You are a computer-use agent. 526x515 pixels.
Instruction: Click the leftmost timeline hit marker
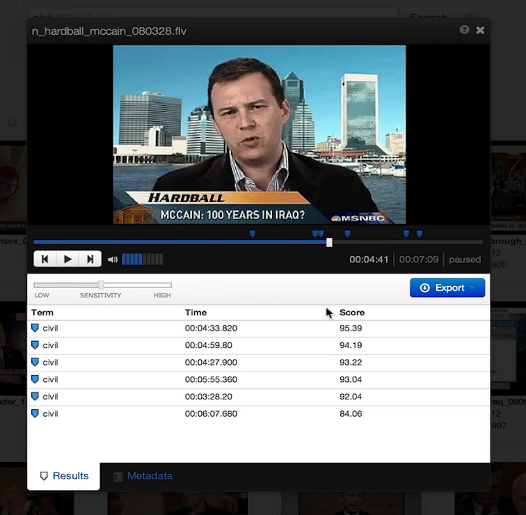(253, 234)
